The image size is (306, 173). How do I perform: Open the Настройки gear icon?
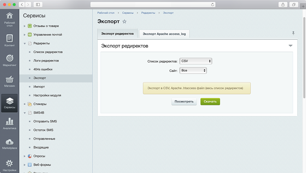(10, 165)
